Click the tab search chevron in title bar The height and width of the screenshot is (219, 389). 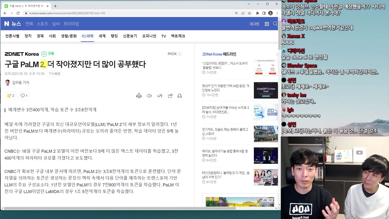click(x=249, y=4)
